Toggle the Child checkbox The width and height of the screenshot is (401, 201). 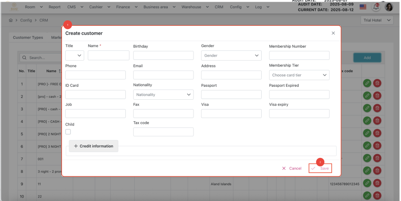point(68,132)
